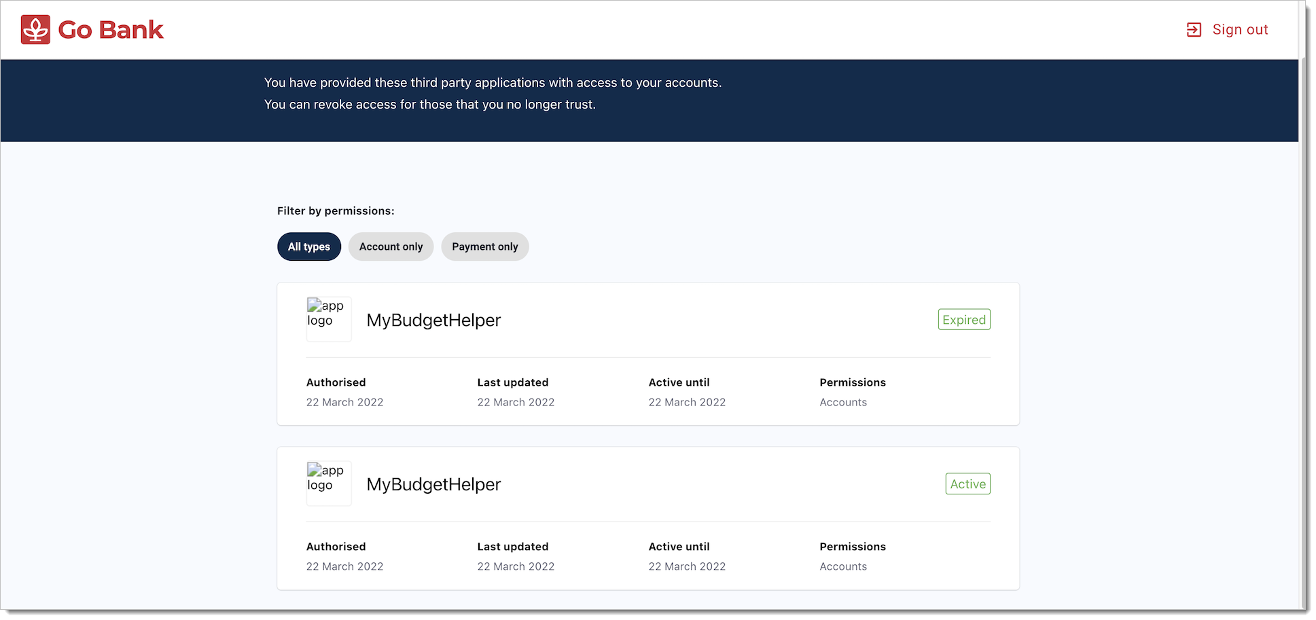Image resolution: width=1316 pixels, height=620 pixels.
Task: Click the Expired status badge
Action: pyautogui.click(x=964, y=320)
